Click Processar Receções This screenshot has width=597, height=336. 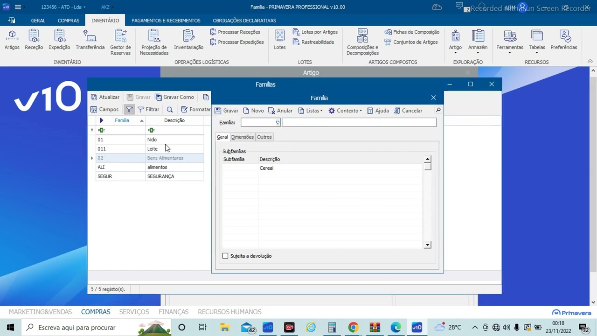click(x=236, y=32)
